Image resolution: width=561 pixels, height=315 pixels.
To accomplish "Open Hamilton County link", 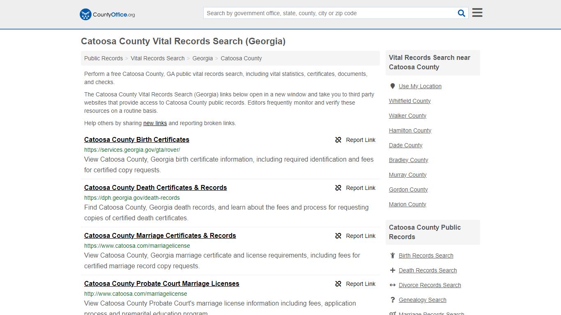I will tap(410, 130).
